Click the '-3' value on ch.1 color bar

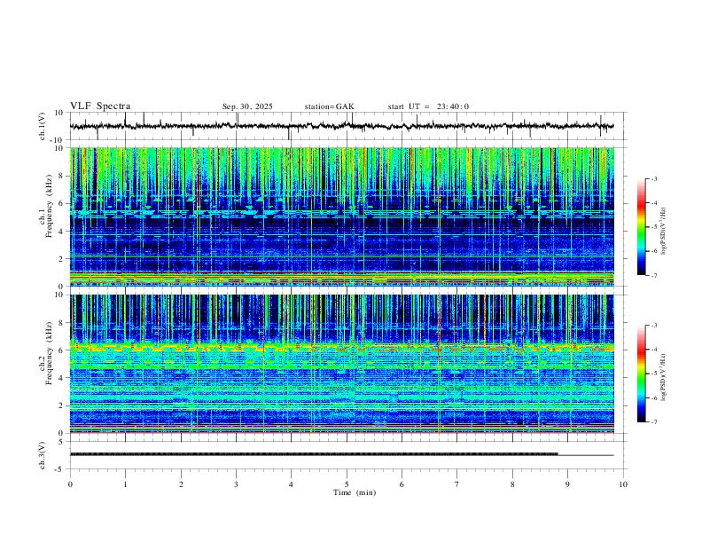click(x=653, y=179)
